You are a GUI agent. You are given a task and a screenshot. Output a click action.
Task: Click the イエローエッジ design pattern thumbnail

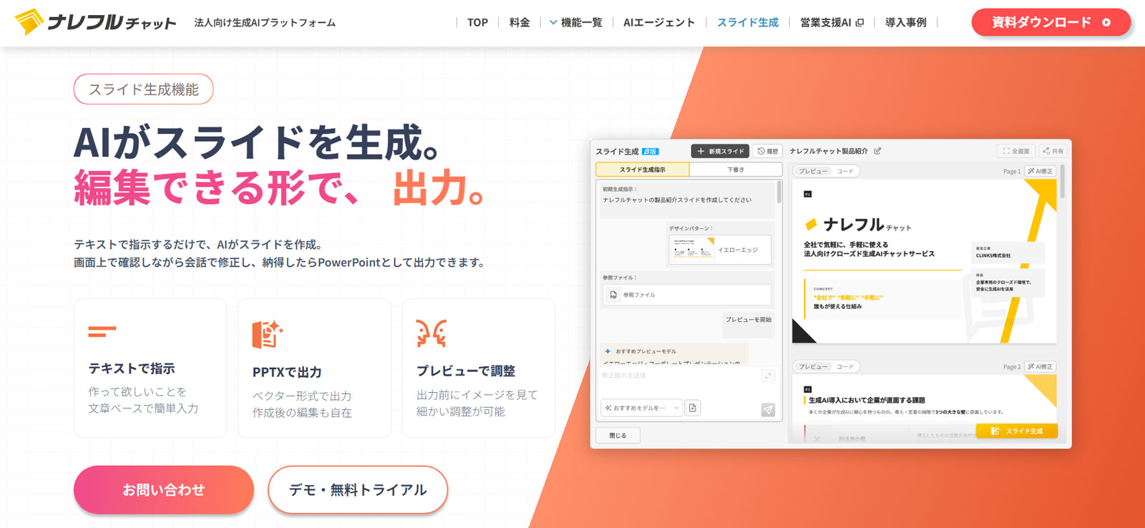[692, 250]
